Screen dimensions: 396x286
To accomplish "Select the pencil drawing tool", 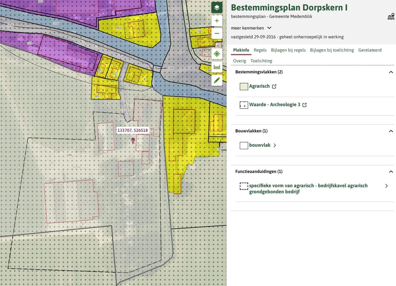I will pos(217,80).
